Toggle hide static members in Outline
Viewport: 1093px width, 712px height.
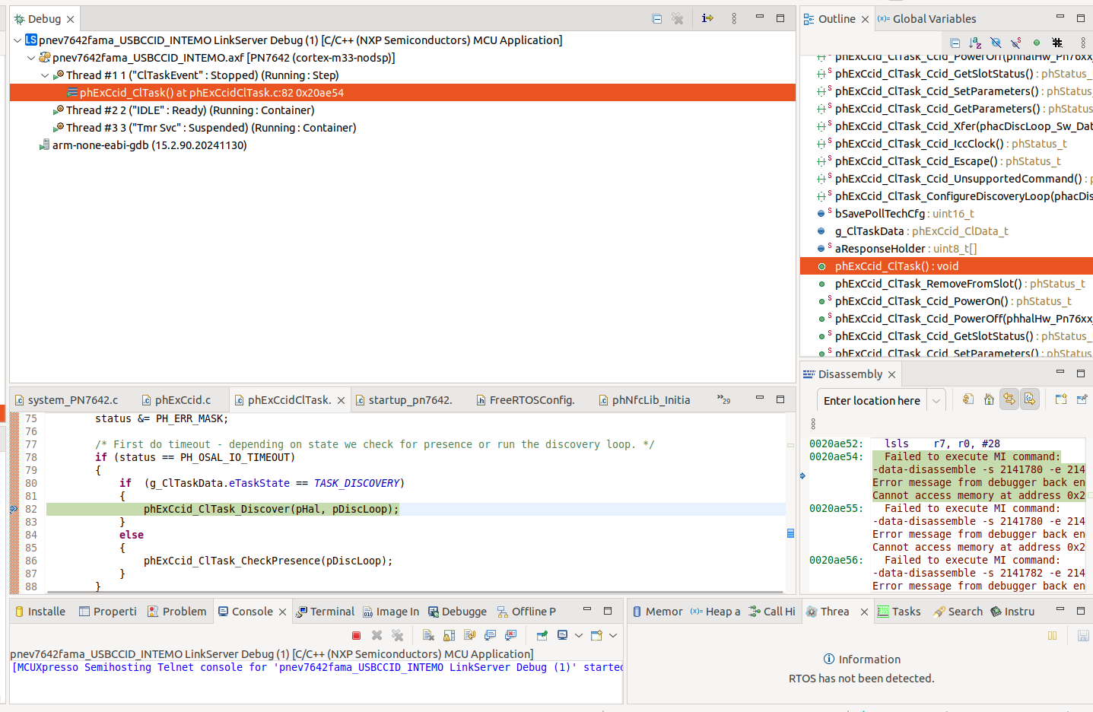pyautogui.click(x=1015, y=43)
